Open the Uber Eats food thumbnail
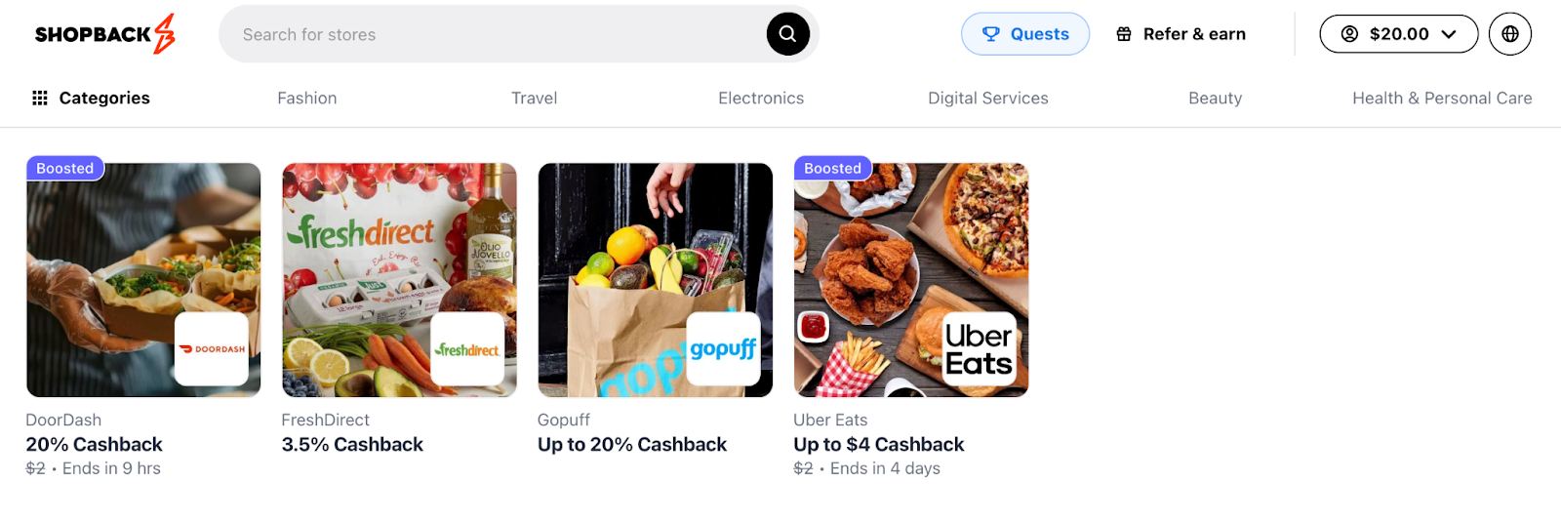 pyautogui.click(x=911, y=280)
